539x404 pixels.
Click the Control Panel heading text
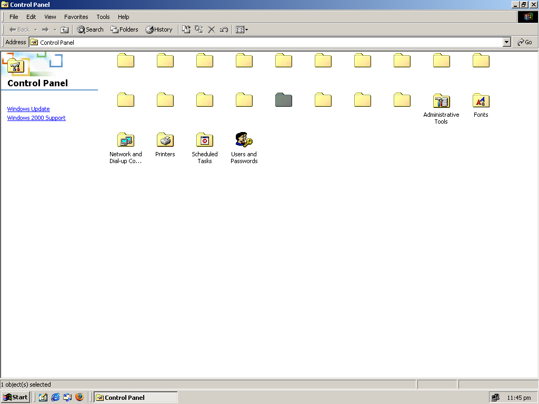(38, 83)
